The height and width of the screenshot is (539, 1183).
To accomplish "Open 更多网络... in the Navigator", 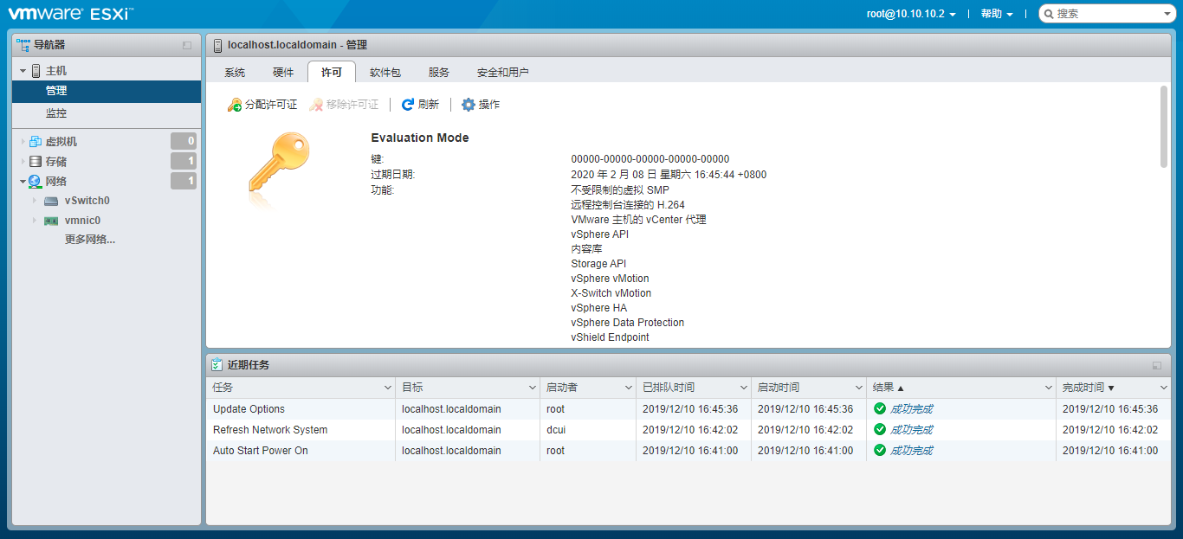I will [90, 240].
